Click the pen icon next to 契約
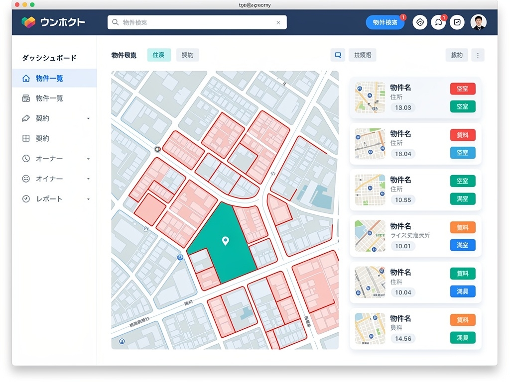This screenshot has width=510, height=382. coord(26,118)
